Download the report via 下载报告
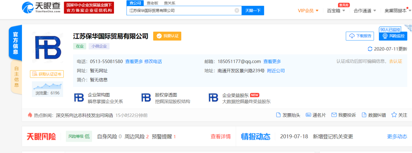This screenshot has height=153, width=412. coord(360,36)
